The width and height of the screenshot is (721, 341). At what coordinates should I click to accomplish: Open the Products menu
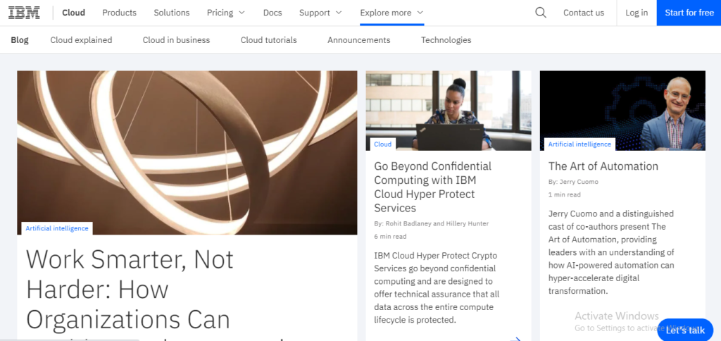tap(119, 13)
